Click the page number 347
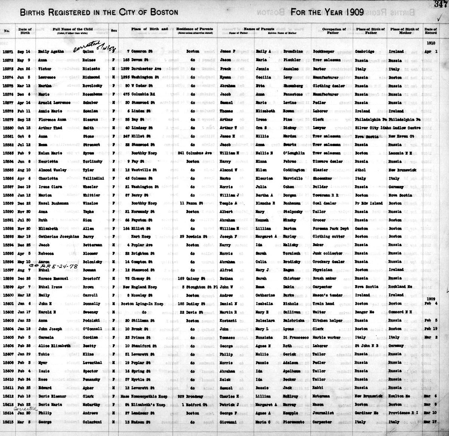 coord(441,4)
